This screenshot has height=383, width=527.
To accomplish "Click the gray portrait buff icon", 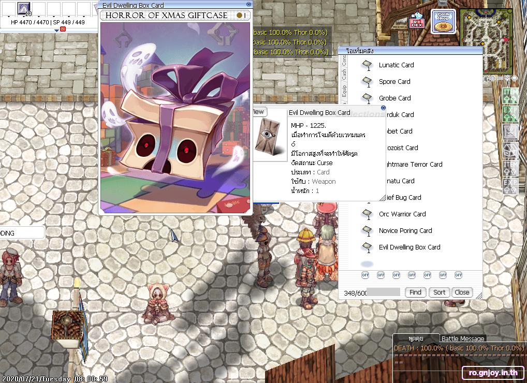I will click(x=510, y=131).
